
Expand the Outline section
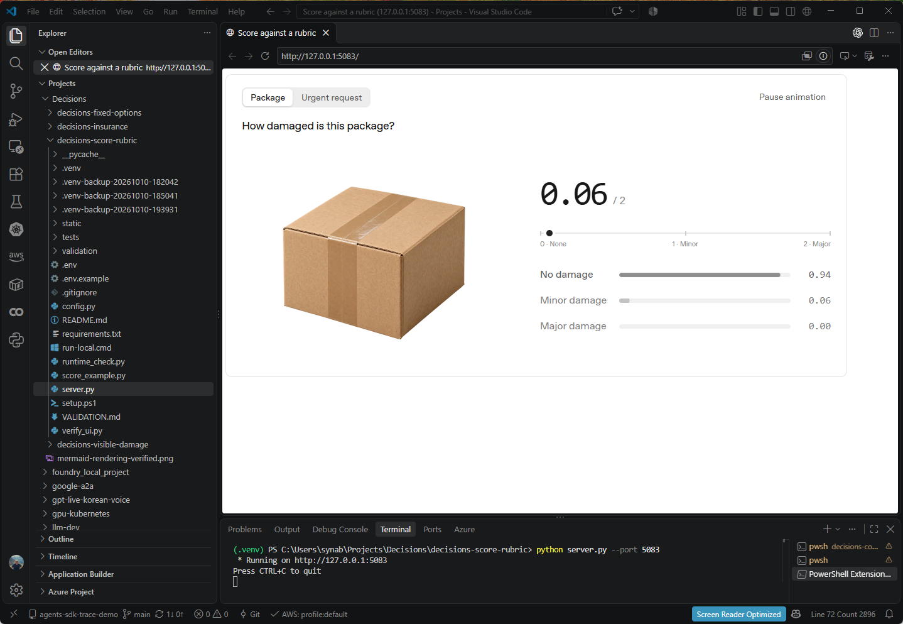pyautogui.click(x=61, y=539)
